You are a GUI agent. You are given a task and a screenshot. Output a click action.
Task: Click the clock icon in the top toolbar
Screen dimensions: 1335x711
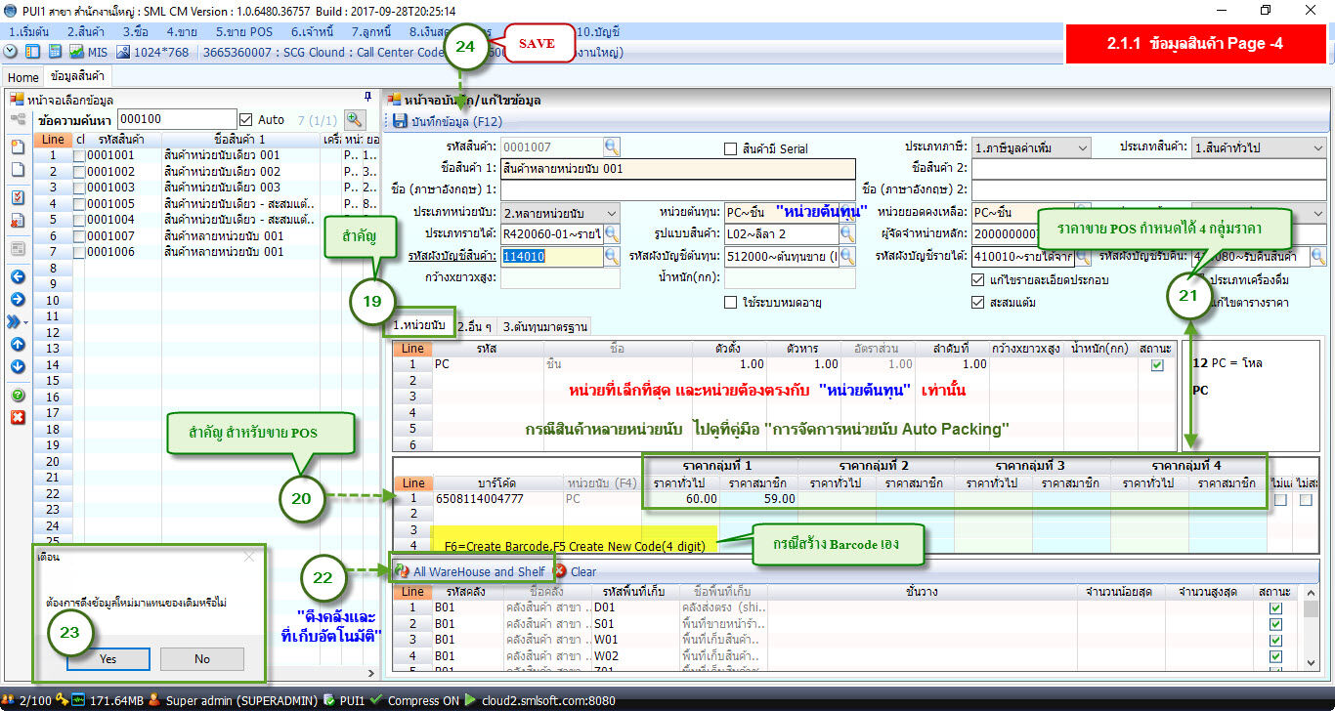point(11,52)
